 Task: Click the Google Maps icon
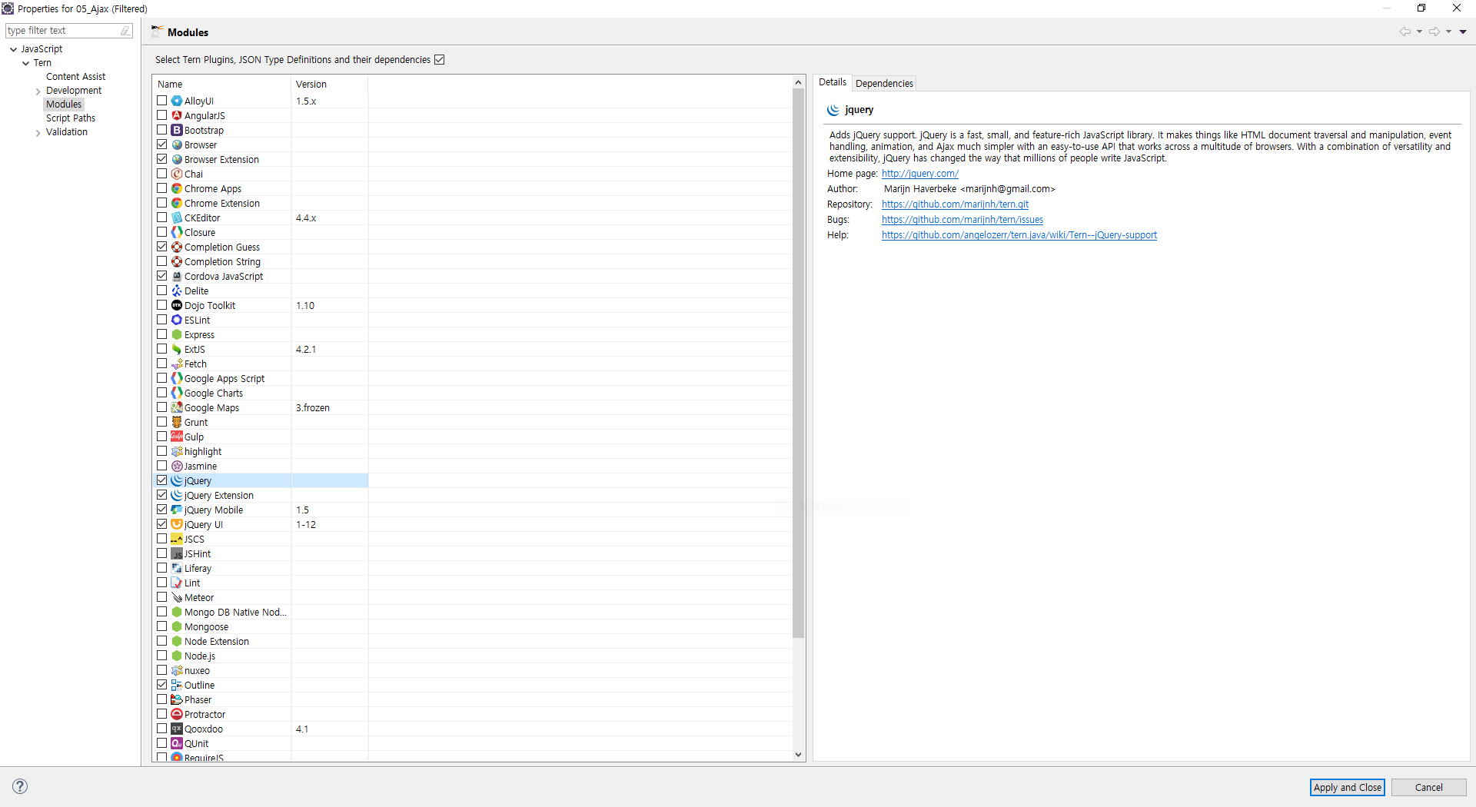click(x=177, y=407)
